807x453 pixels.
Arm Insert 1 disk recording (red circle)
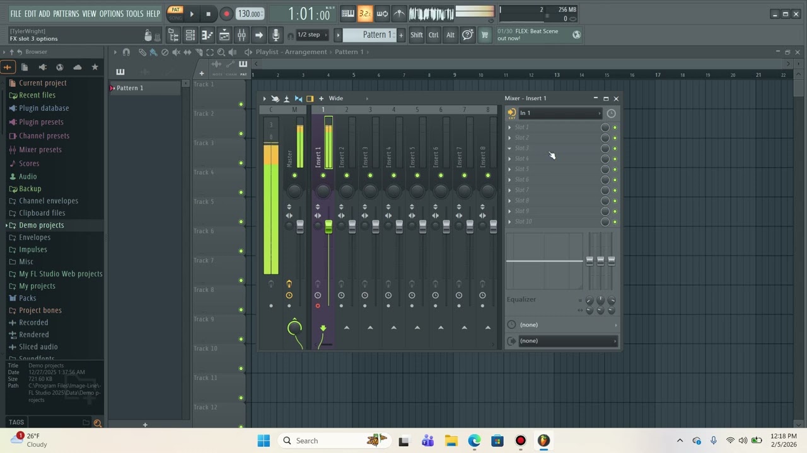(x=318, y=306)
